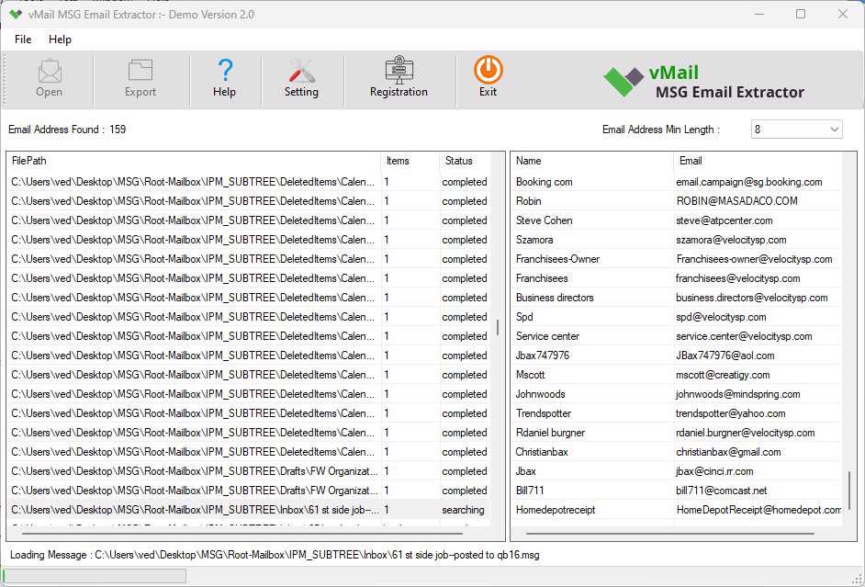Click horizontal scrollbar of FilePath list
Viewport: 865px width, 587px height.
pos(242,534)
